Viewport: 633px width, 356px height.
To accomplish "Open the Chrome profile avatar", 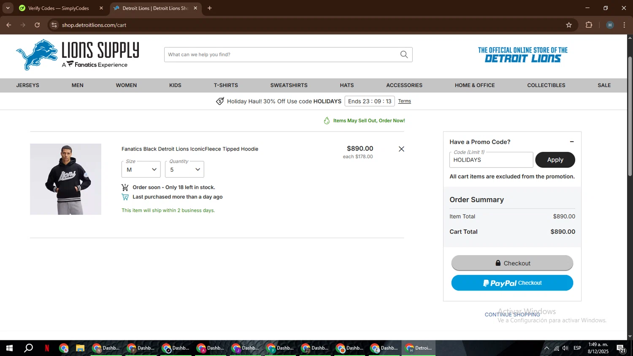I will [610, 25].
